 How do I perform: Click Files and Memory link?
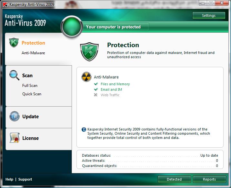pos(115,84)
